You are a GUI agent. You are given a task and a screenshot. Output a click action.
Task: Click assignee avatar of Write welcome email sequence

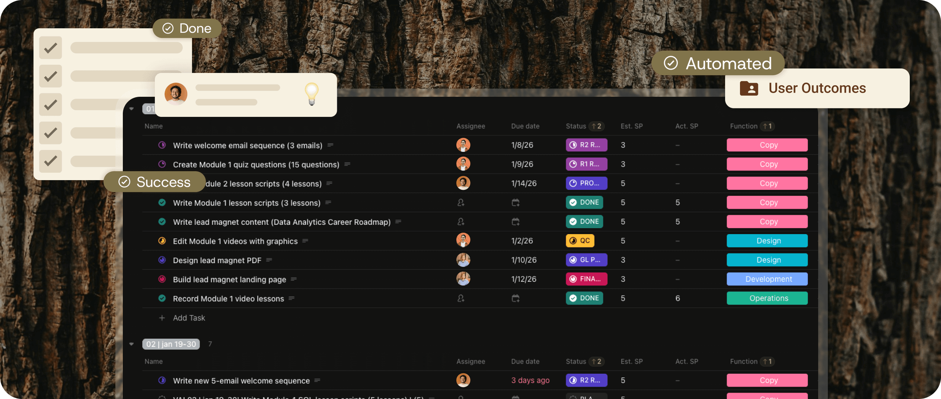pos(463,145)
